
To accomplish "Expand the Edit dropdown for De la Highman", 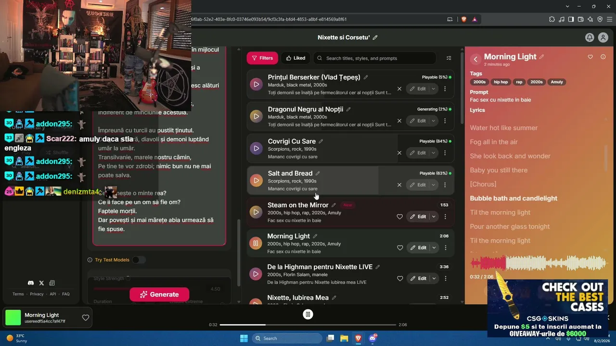I will coord(434,278).
